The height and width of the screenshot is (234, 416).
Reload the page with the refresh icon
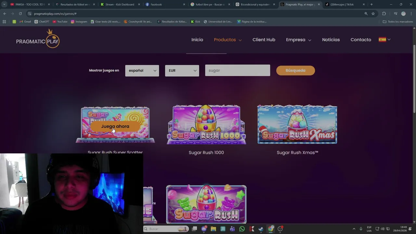(20, 14)
